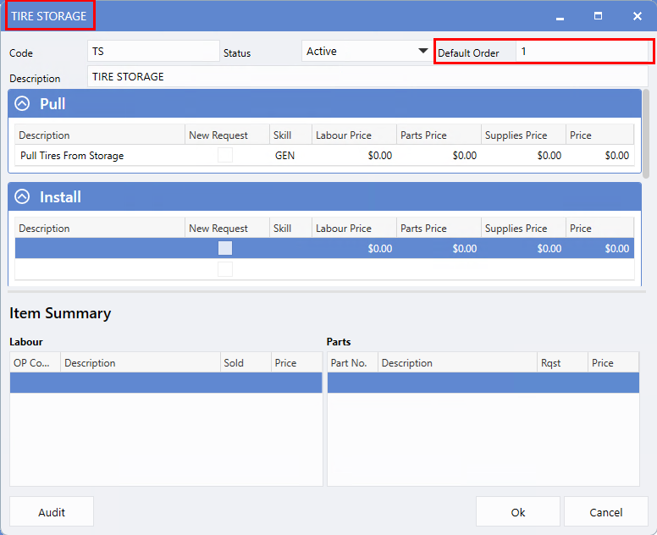This screenshot has height=535, width=657.
Task: Open the Status dropdown
Action: click(422, 52)
